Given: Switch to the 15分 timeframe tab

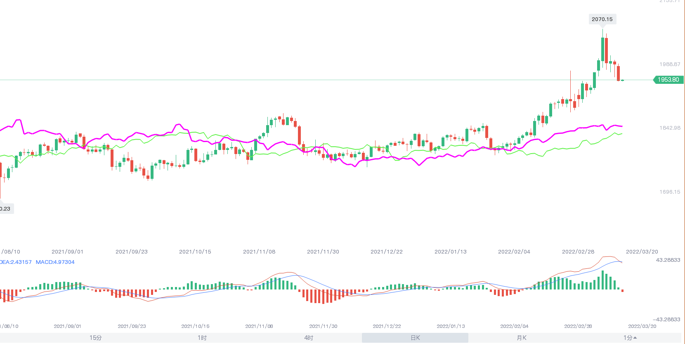Looking at the screenshot, I should pyautogui.click(x=95, y=338).
